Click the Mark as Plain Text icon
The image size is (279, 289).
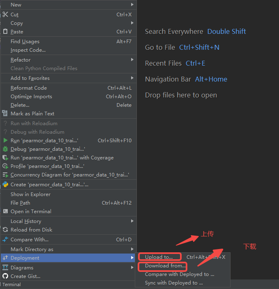click(x=5, y=113)
